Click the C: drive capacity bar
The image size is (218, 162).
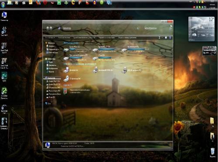(x=80, y=49)
